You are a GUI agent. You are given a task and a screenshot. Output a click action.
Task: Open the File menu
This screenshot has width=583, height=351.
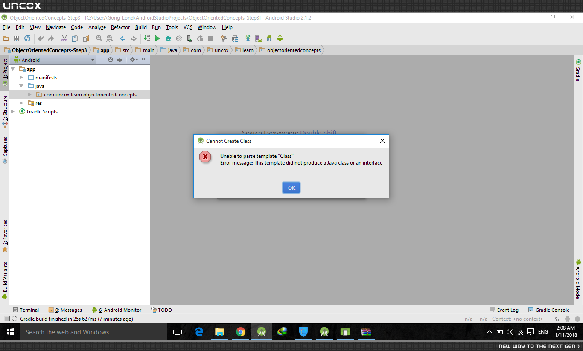click(x=6, y=27)
